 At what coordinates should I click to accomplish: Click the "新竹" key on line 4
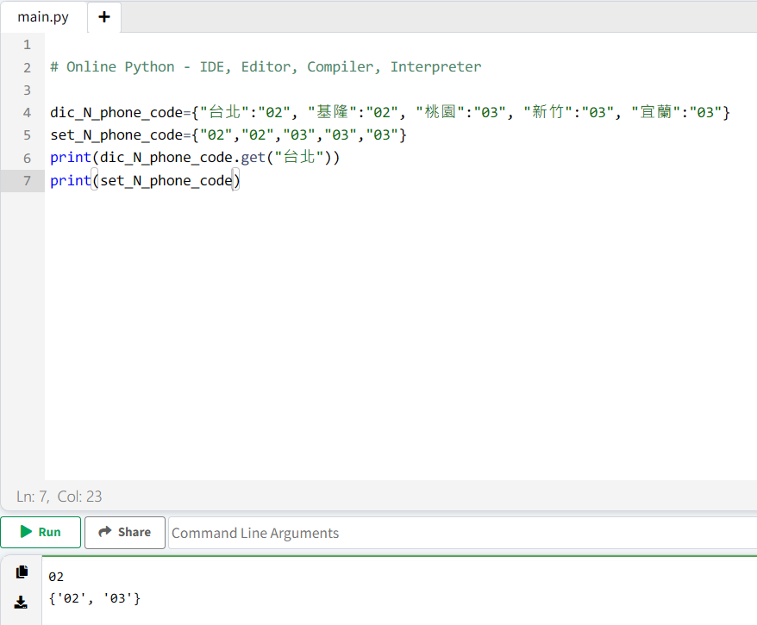[x=548, y=112]
